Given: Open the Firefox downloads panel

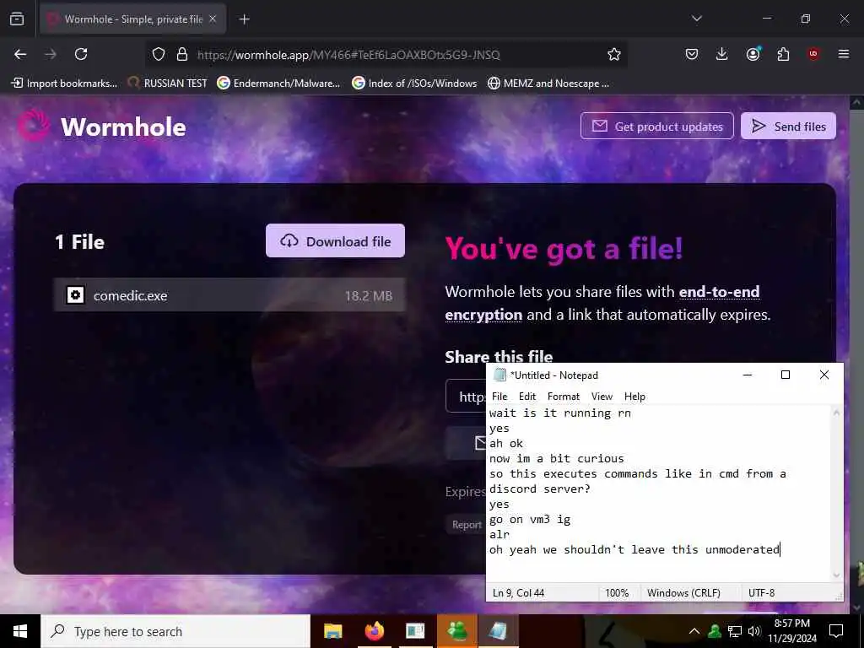Looking at the screenshot, I should pos(722,54).
